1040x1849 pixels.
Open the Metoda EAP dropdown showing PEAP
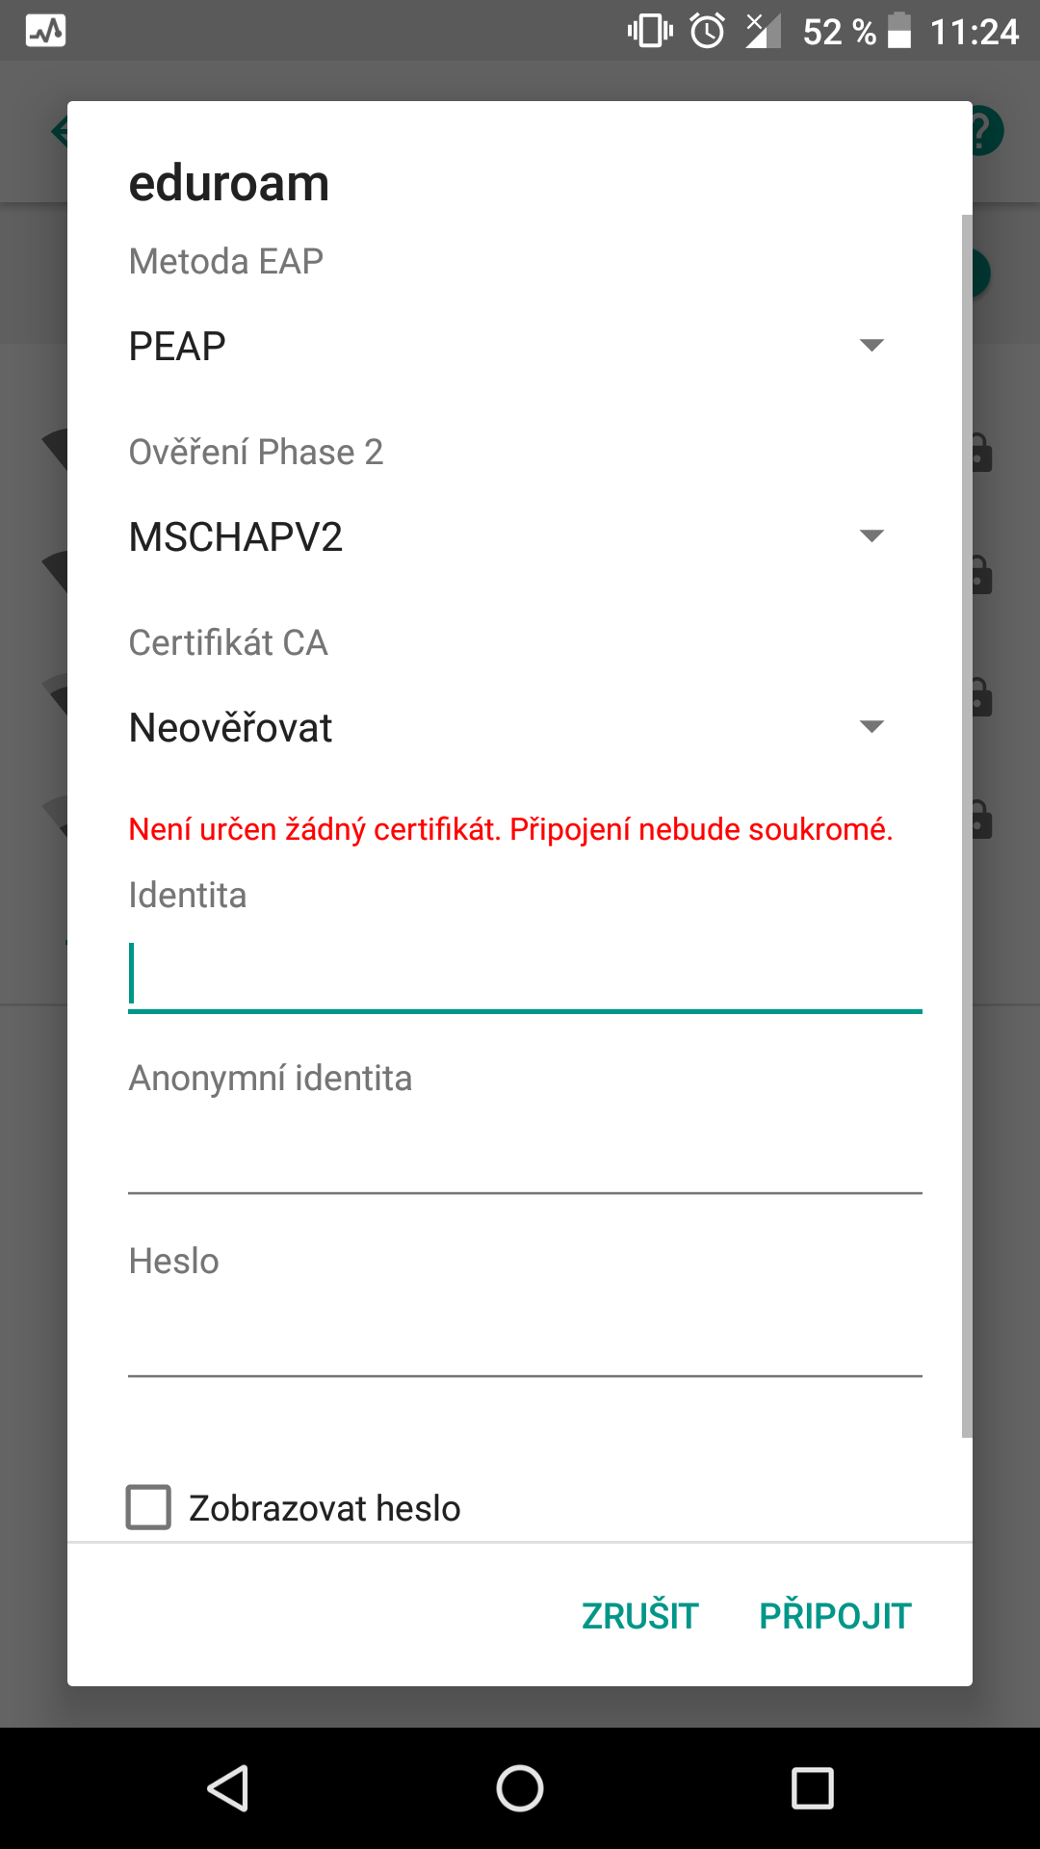[507, 346]
